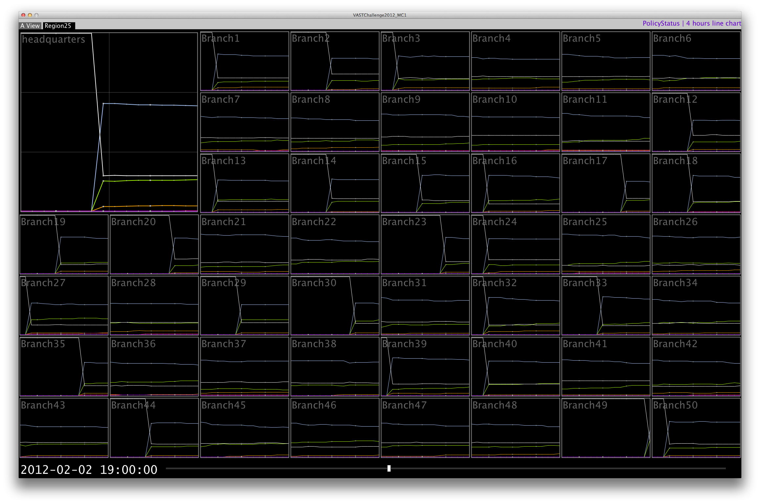Pick the Branch22 chart tile
This screenshot has width=760, height=504.
pyautogui.click(x=335, y=244)
